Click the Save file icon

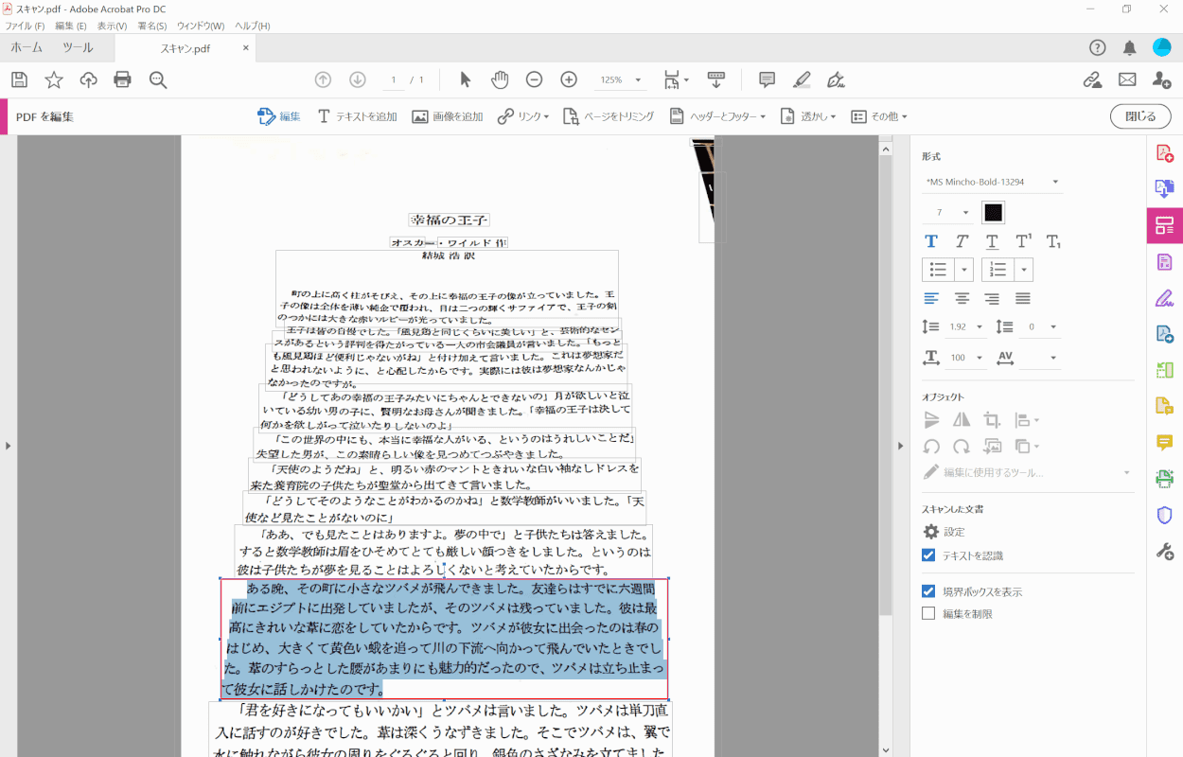click(19, 79)
